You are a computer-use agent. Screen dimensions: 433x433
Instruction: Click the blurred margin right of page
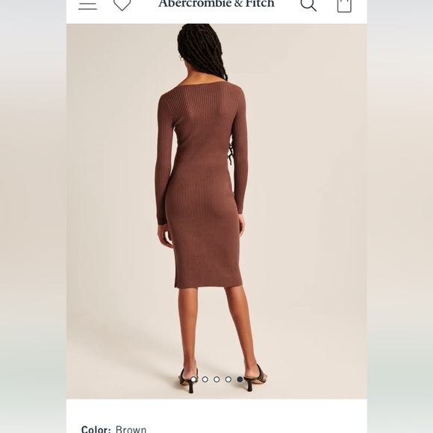400,216
